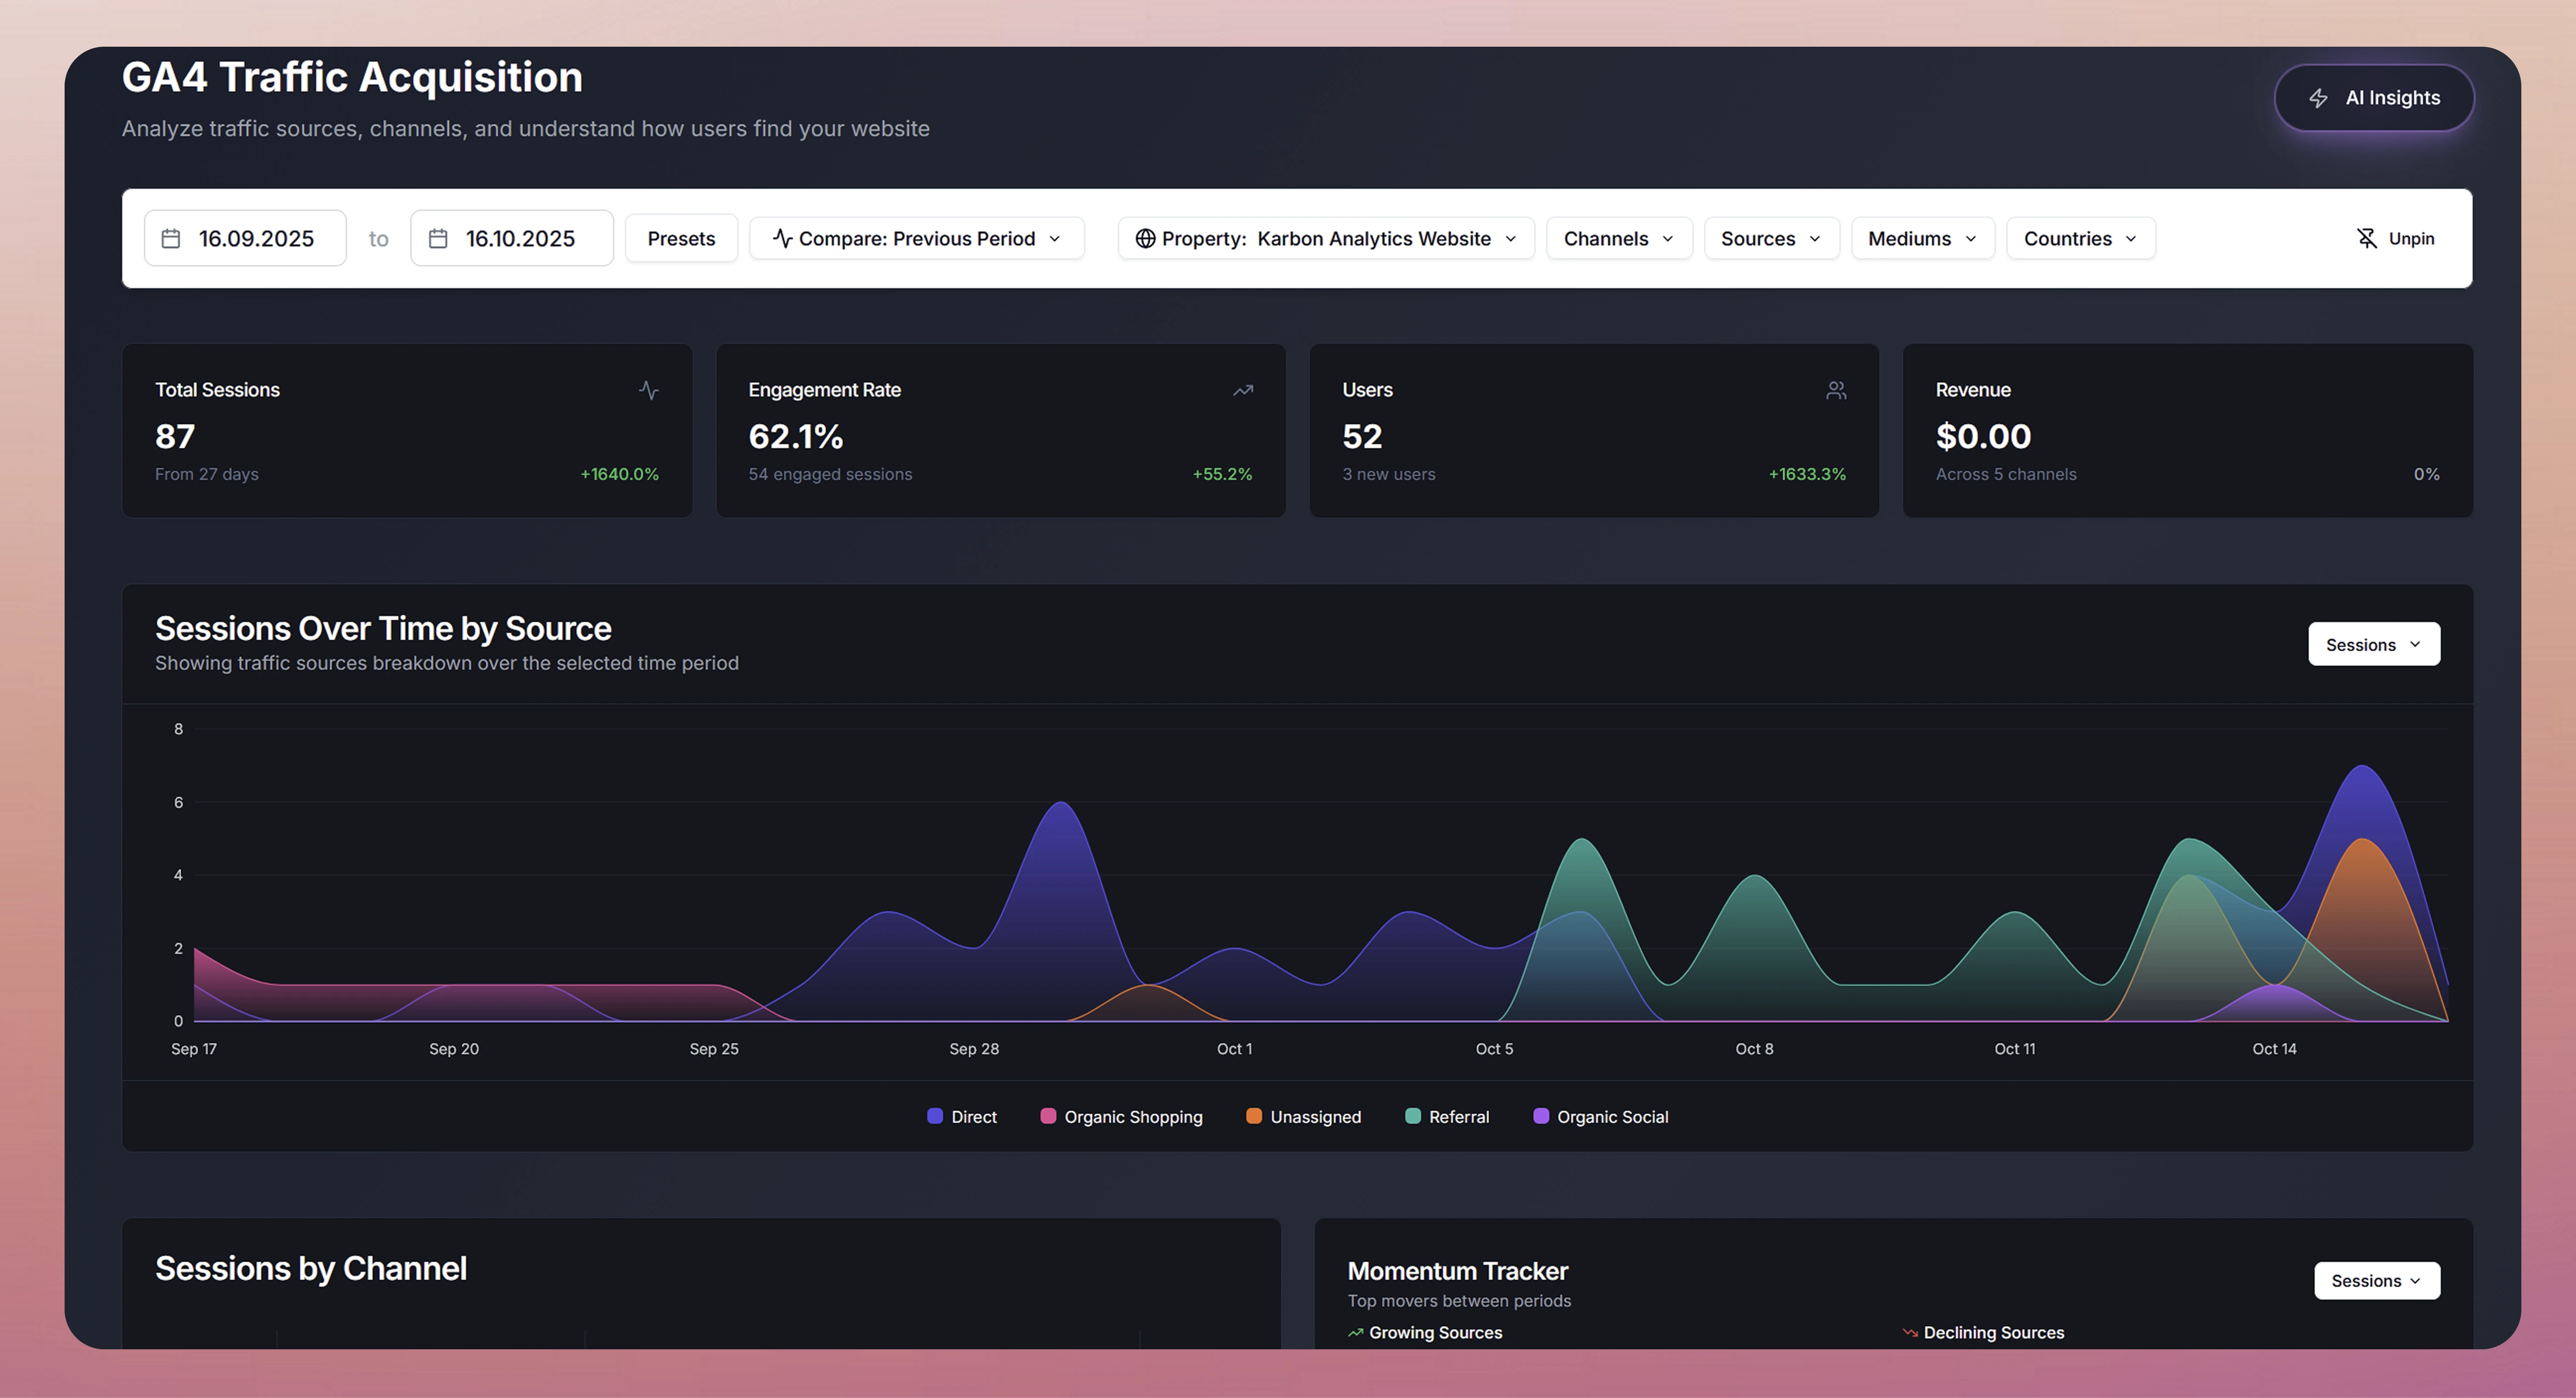Expand the Channels filter dropdown
The image size is (2576, 1398).
coord(1618,238)
